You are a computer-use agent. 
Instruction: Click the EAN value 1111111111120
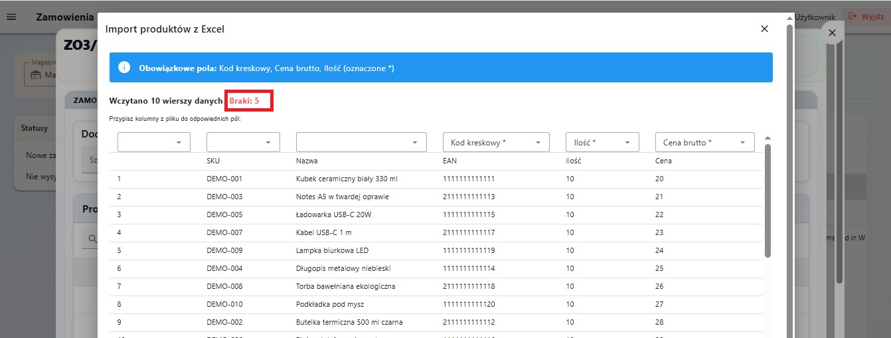pos(469,304)
